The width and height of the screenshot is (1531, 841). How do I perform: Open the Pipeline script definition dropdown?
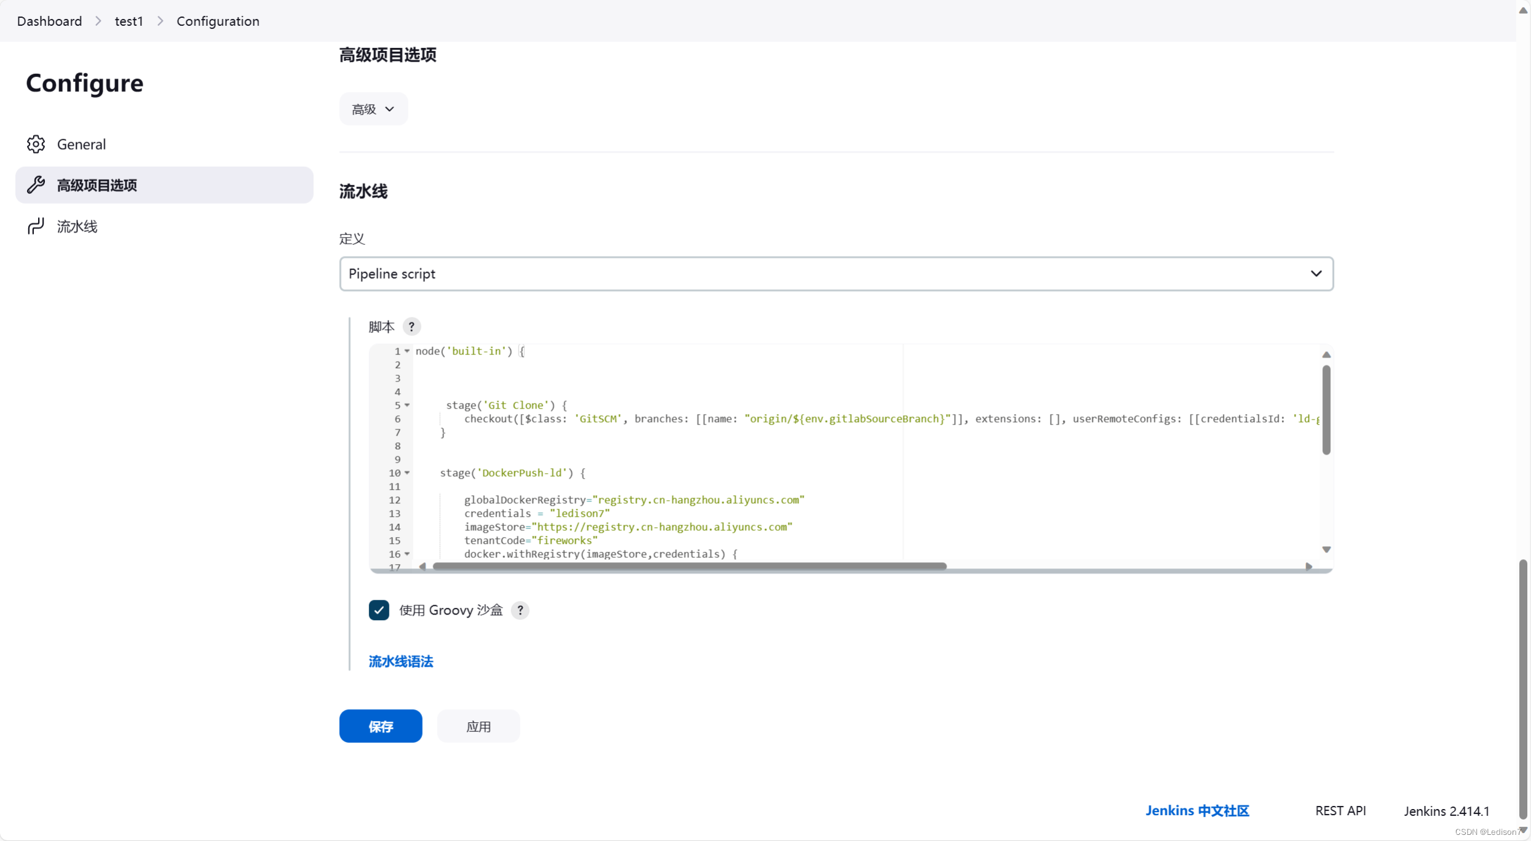(x=836, y=274)
